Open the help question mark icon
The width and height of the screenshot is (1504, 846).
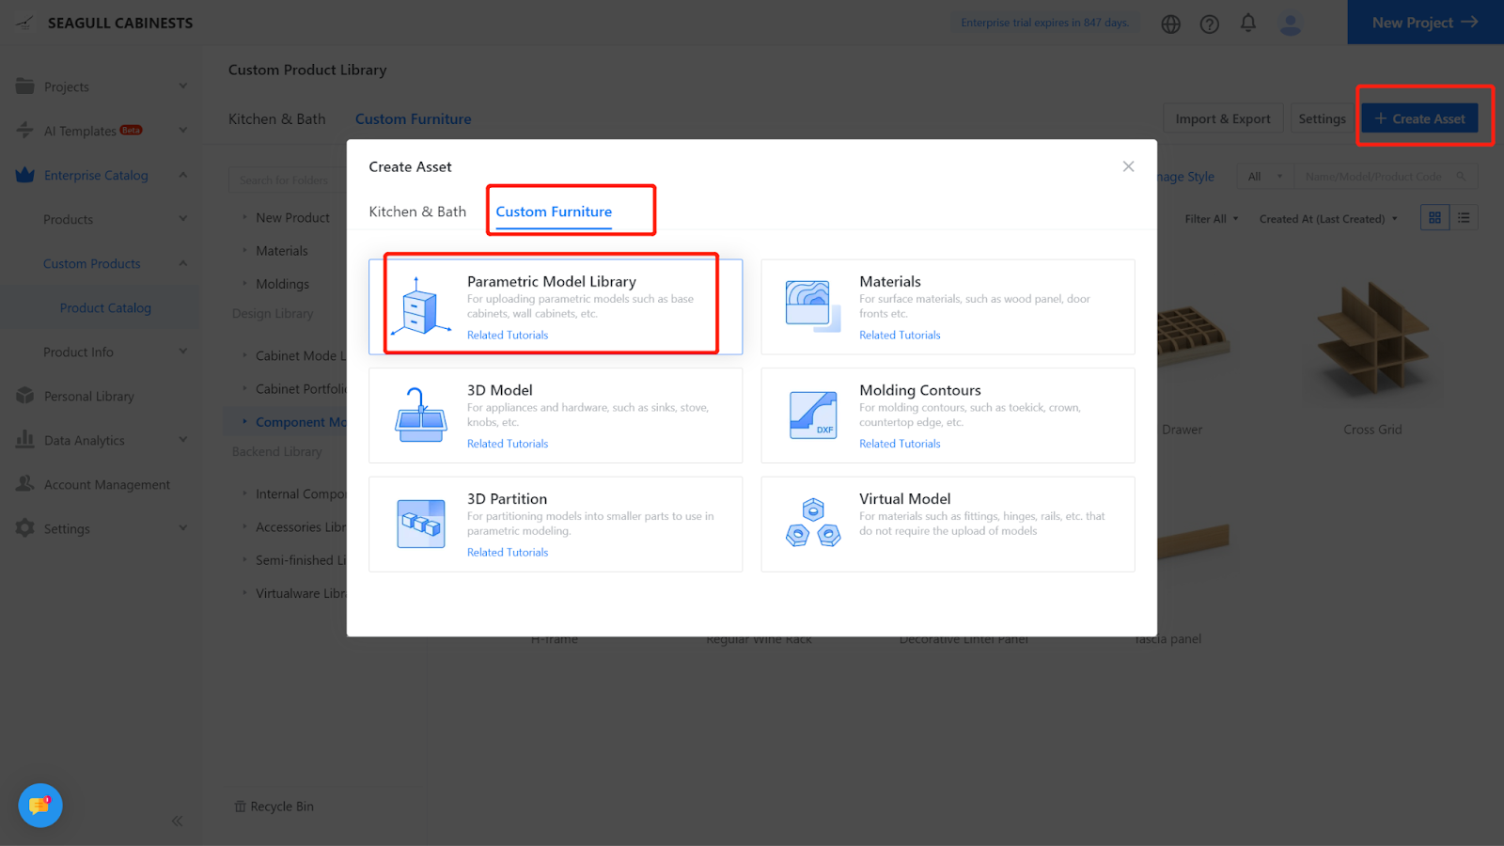pyautogui.click(x=1210, y=23)
